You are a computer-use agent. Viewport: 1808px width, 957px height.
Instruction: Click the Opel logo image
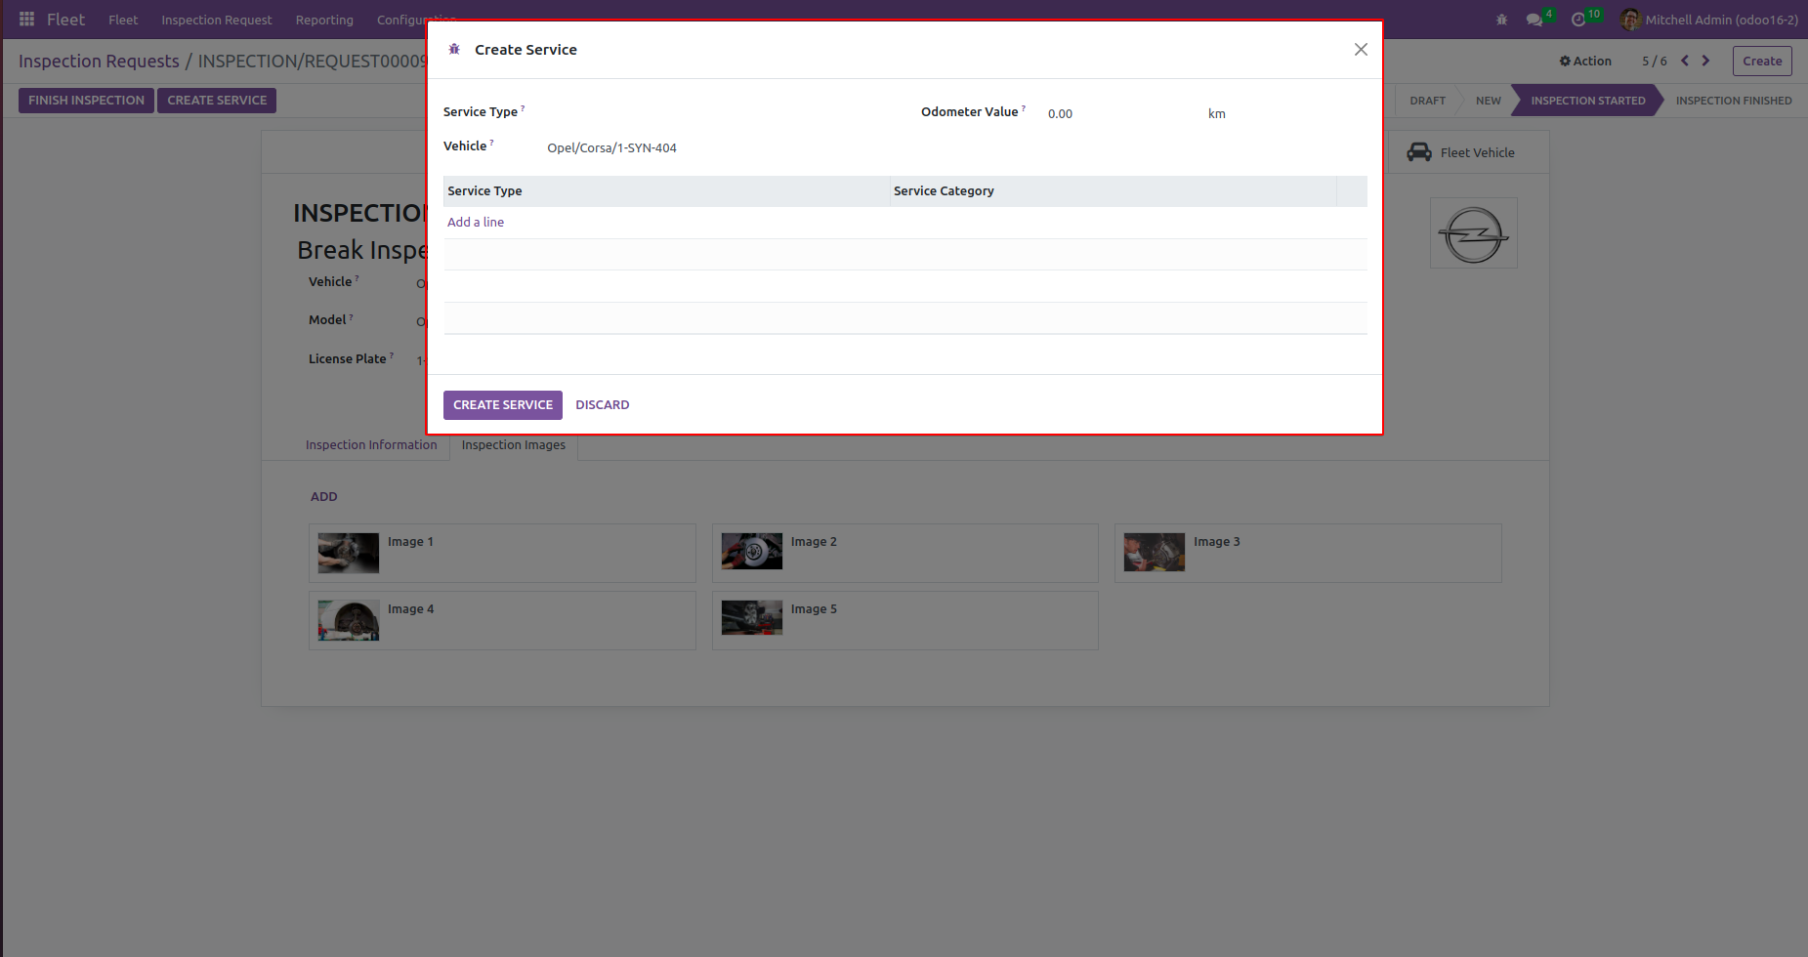click(1473, 233)
